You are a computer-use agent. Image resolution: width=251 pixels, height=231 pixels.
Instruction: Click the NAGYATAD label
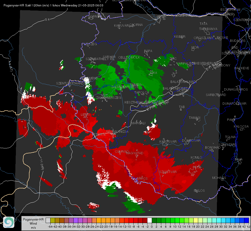point(135,153)
